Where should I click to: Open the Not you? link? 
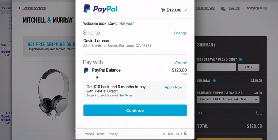click(127, 24)
